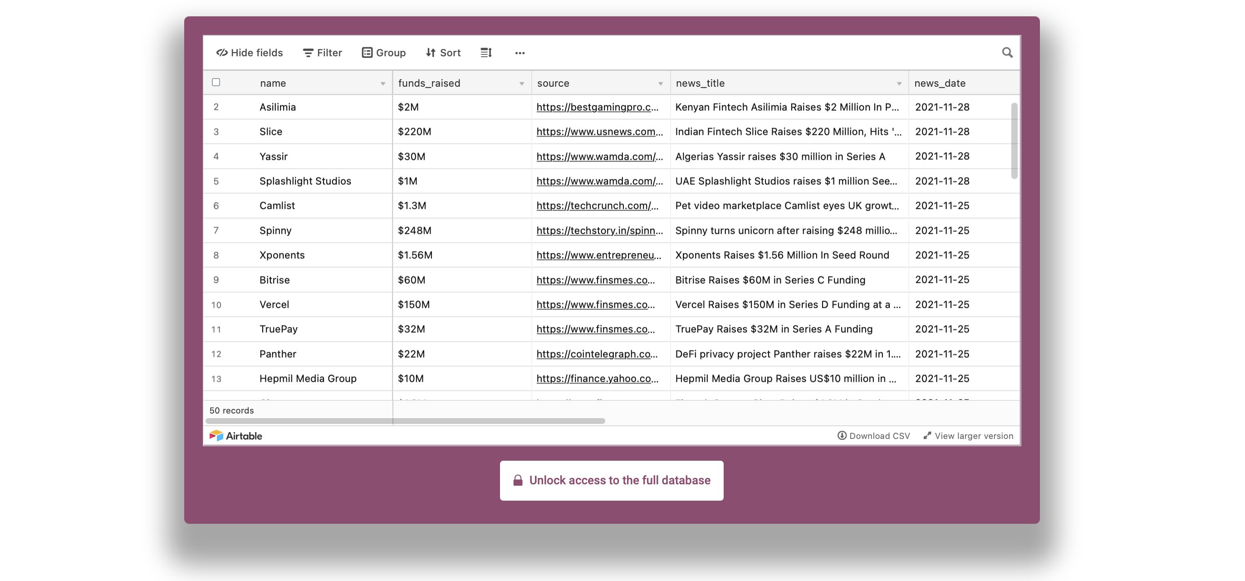Image resolution: width=1245 pixels, height=581 pixels.
Task: Expand the name column dropdown arrow
Action: click(x=383, y=84)
